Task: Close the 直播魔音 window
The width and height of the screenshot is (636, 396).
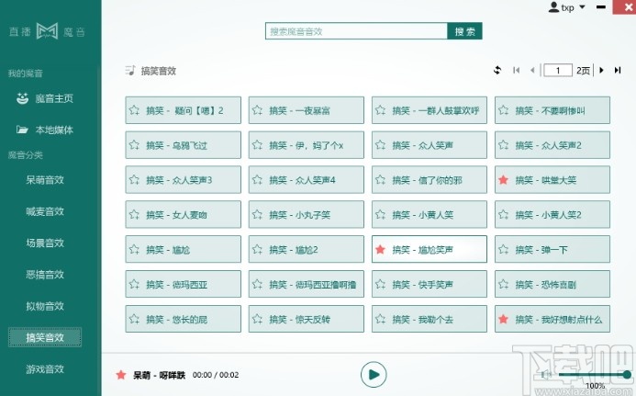Action: pyautogui.click(x=626, y=7)
